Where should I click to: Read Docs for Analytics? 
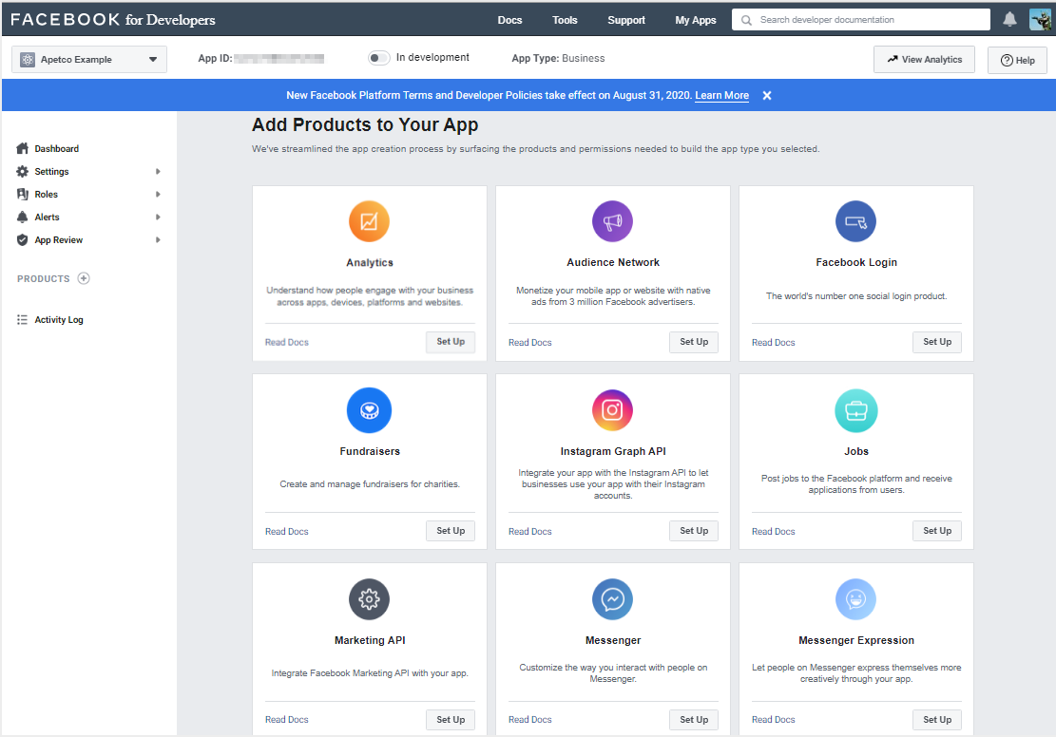point(286,343)
